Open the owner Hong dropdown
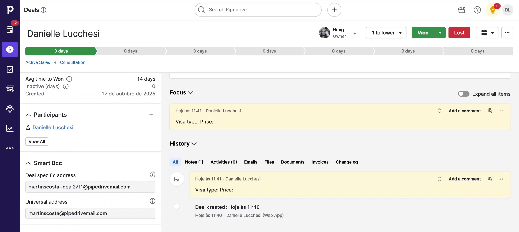Screen dimensions: 519x232 point(355,34)
